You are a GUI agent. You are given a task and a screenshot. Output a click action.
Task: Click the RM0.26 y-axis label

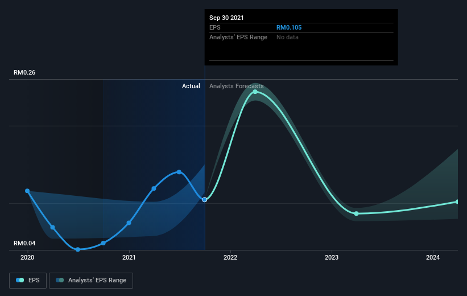[x=24, y=72]
